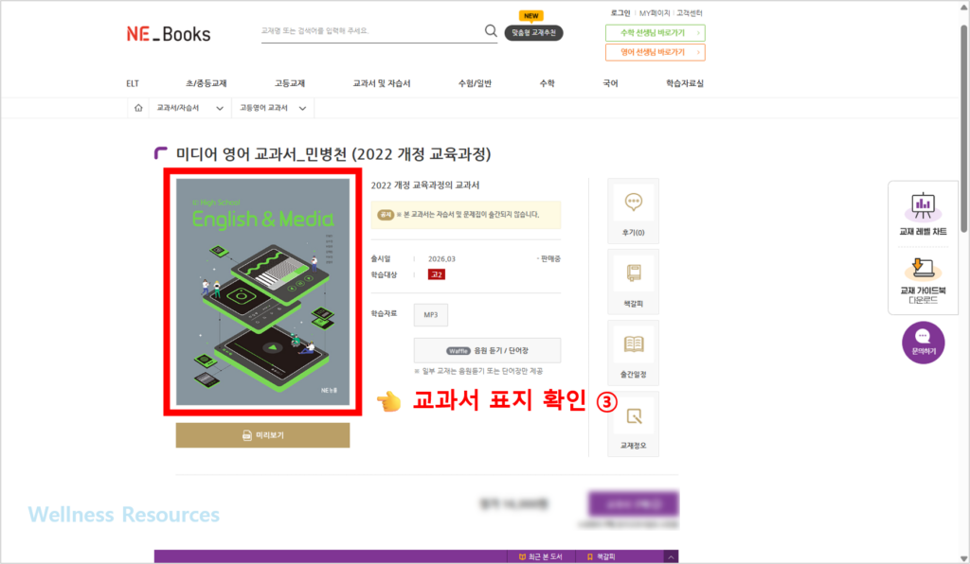The width and height of the screenshot is (970, 564).
Task: Click the MP3 learning material button
Action: click(431, 315)
